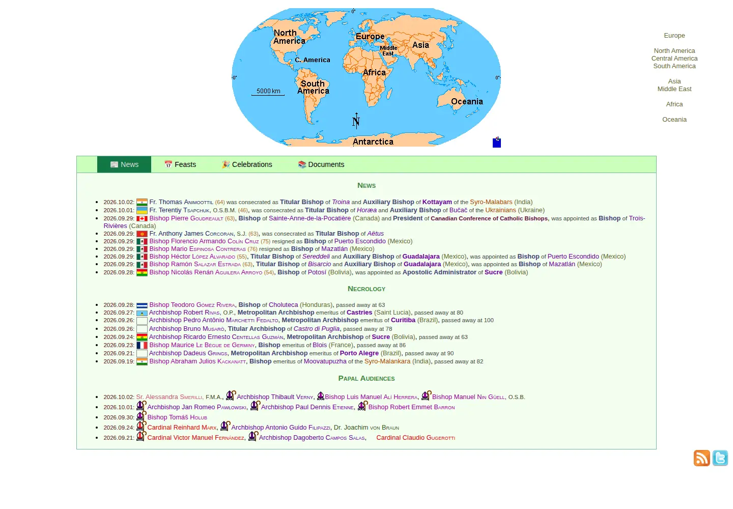Image resolution: width=733 pixels, height=509 pixels.
Task: Click the mitre icon before Archbishop Dagoberto Campos
Action: 253,436
